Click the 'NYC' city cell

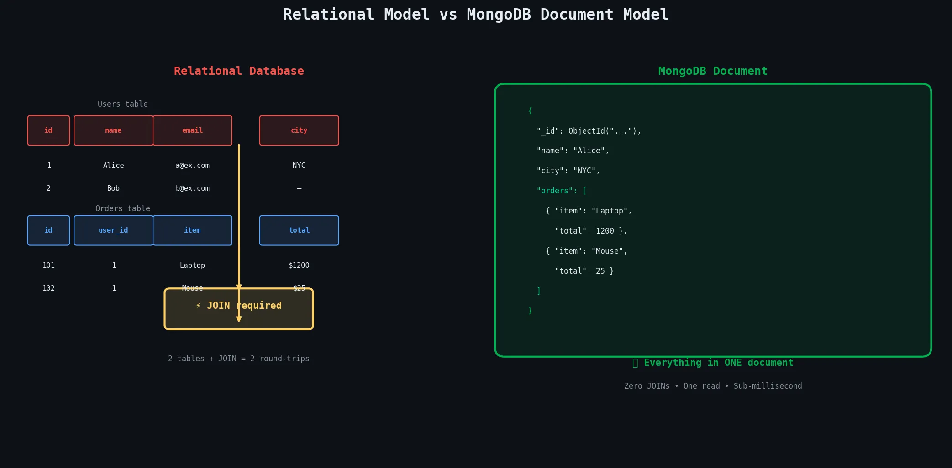point(299,166)
